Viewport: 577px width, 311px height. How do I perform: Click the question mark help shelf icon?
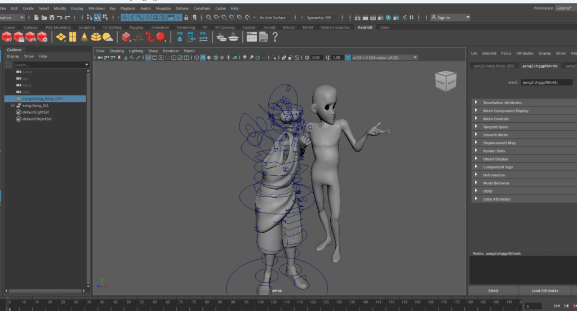click(x=275, y=37)
